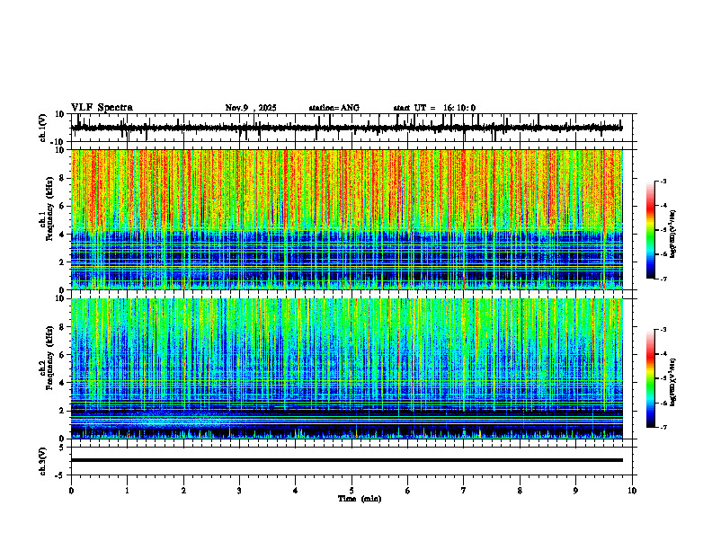Click the time axis tick label "1"
This screenshot has height=550, width=712.
click(127, 491)
